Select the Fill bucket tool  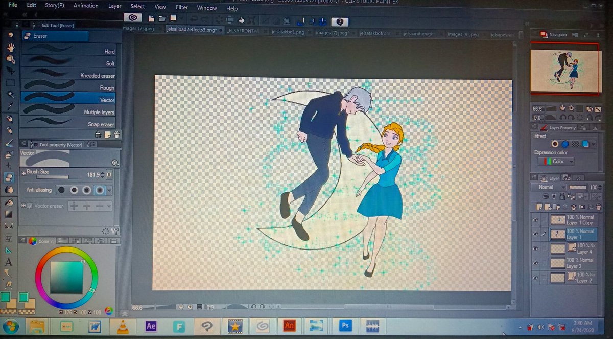click(x=9, y=202)
